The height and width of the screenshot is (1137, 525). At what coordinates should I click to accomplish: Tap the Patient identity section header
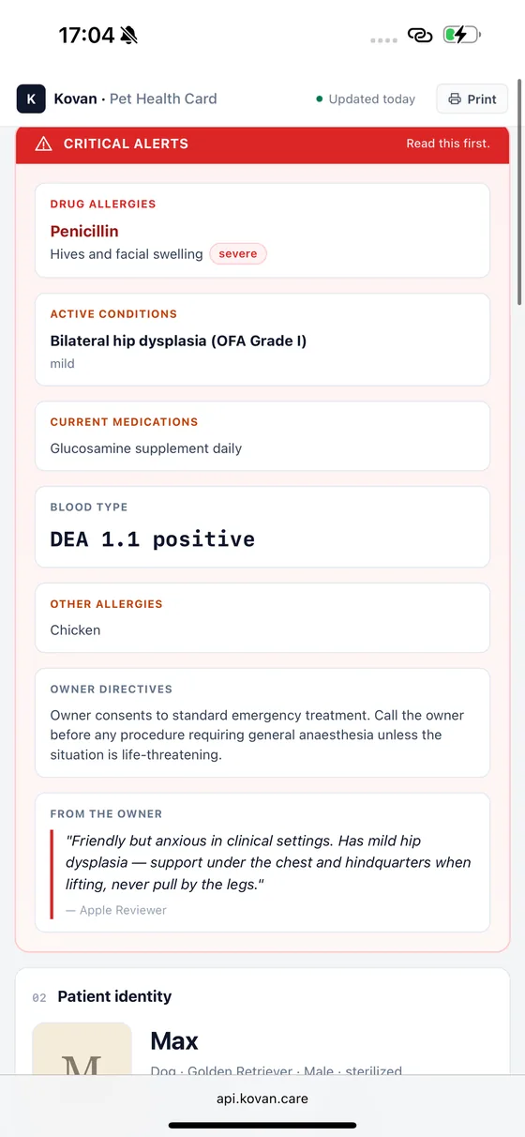[x=114, y=996]
